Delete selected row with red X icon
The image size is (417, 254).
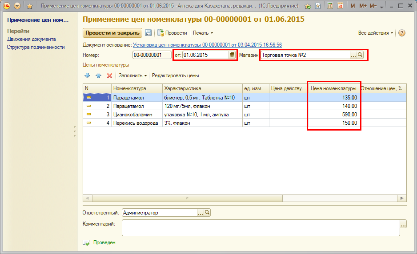[109, 75]
